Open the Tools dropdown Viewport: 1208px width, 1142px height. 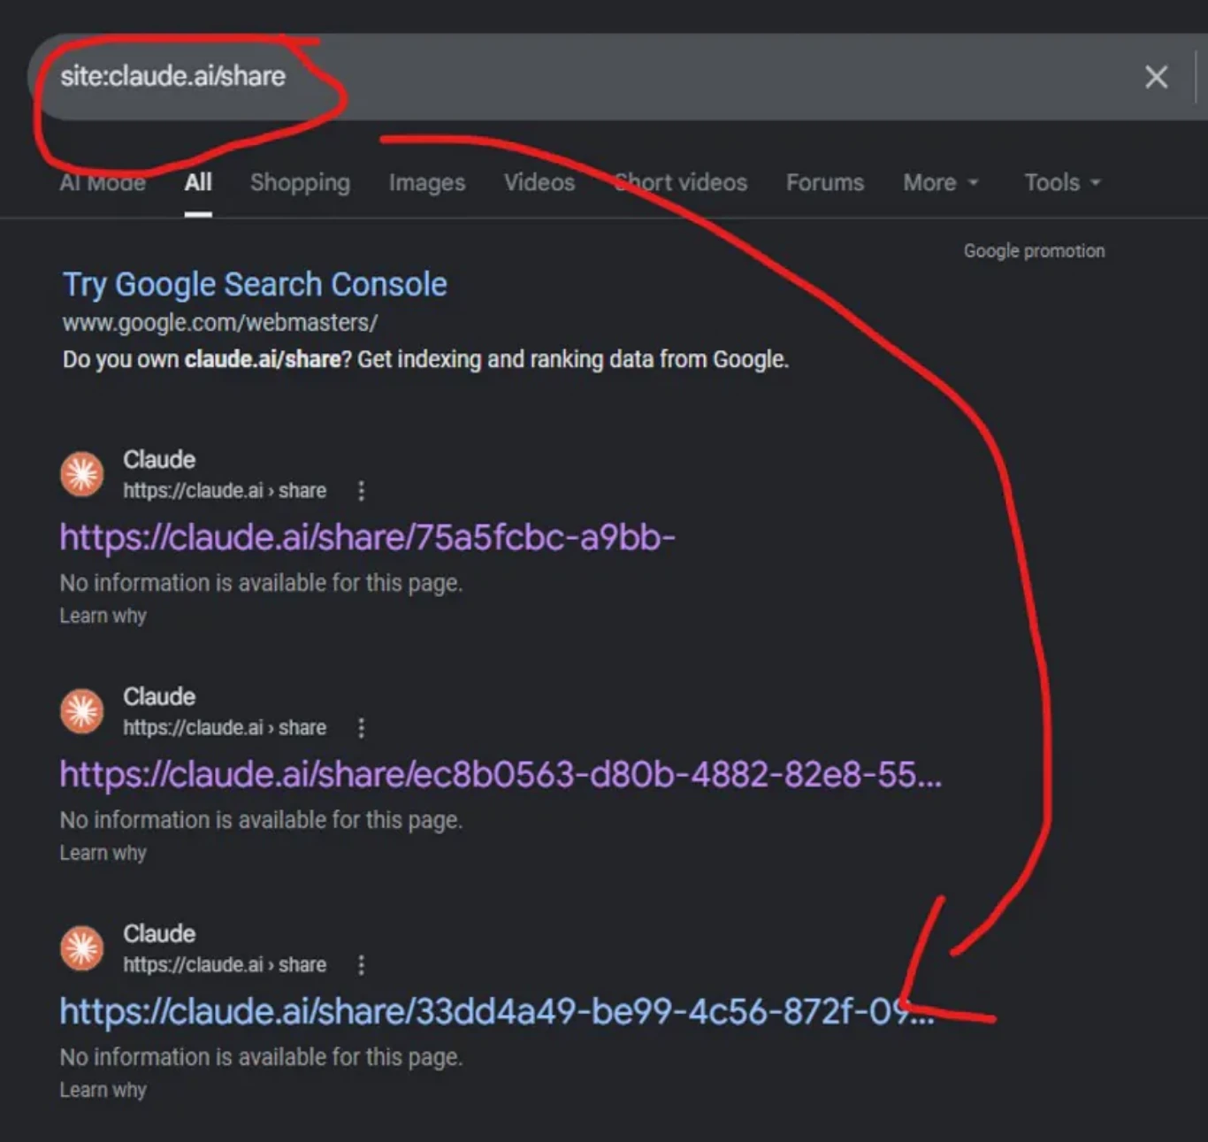(x=1062, y=182)
